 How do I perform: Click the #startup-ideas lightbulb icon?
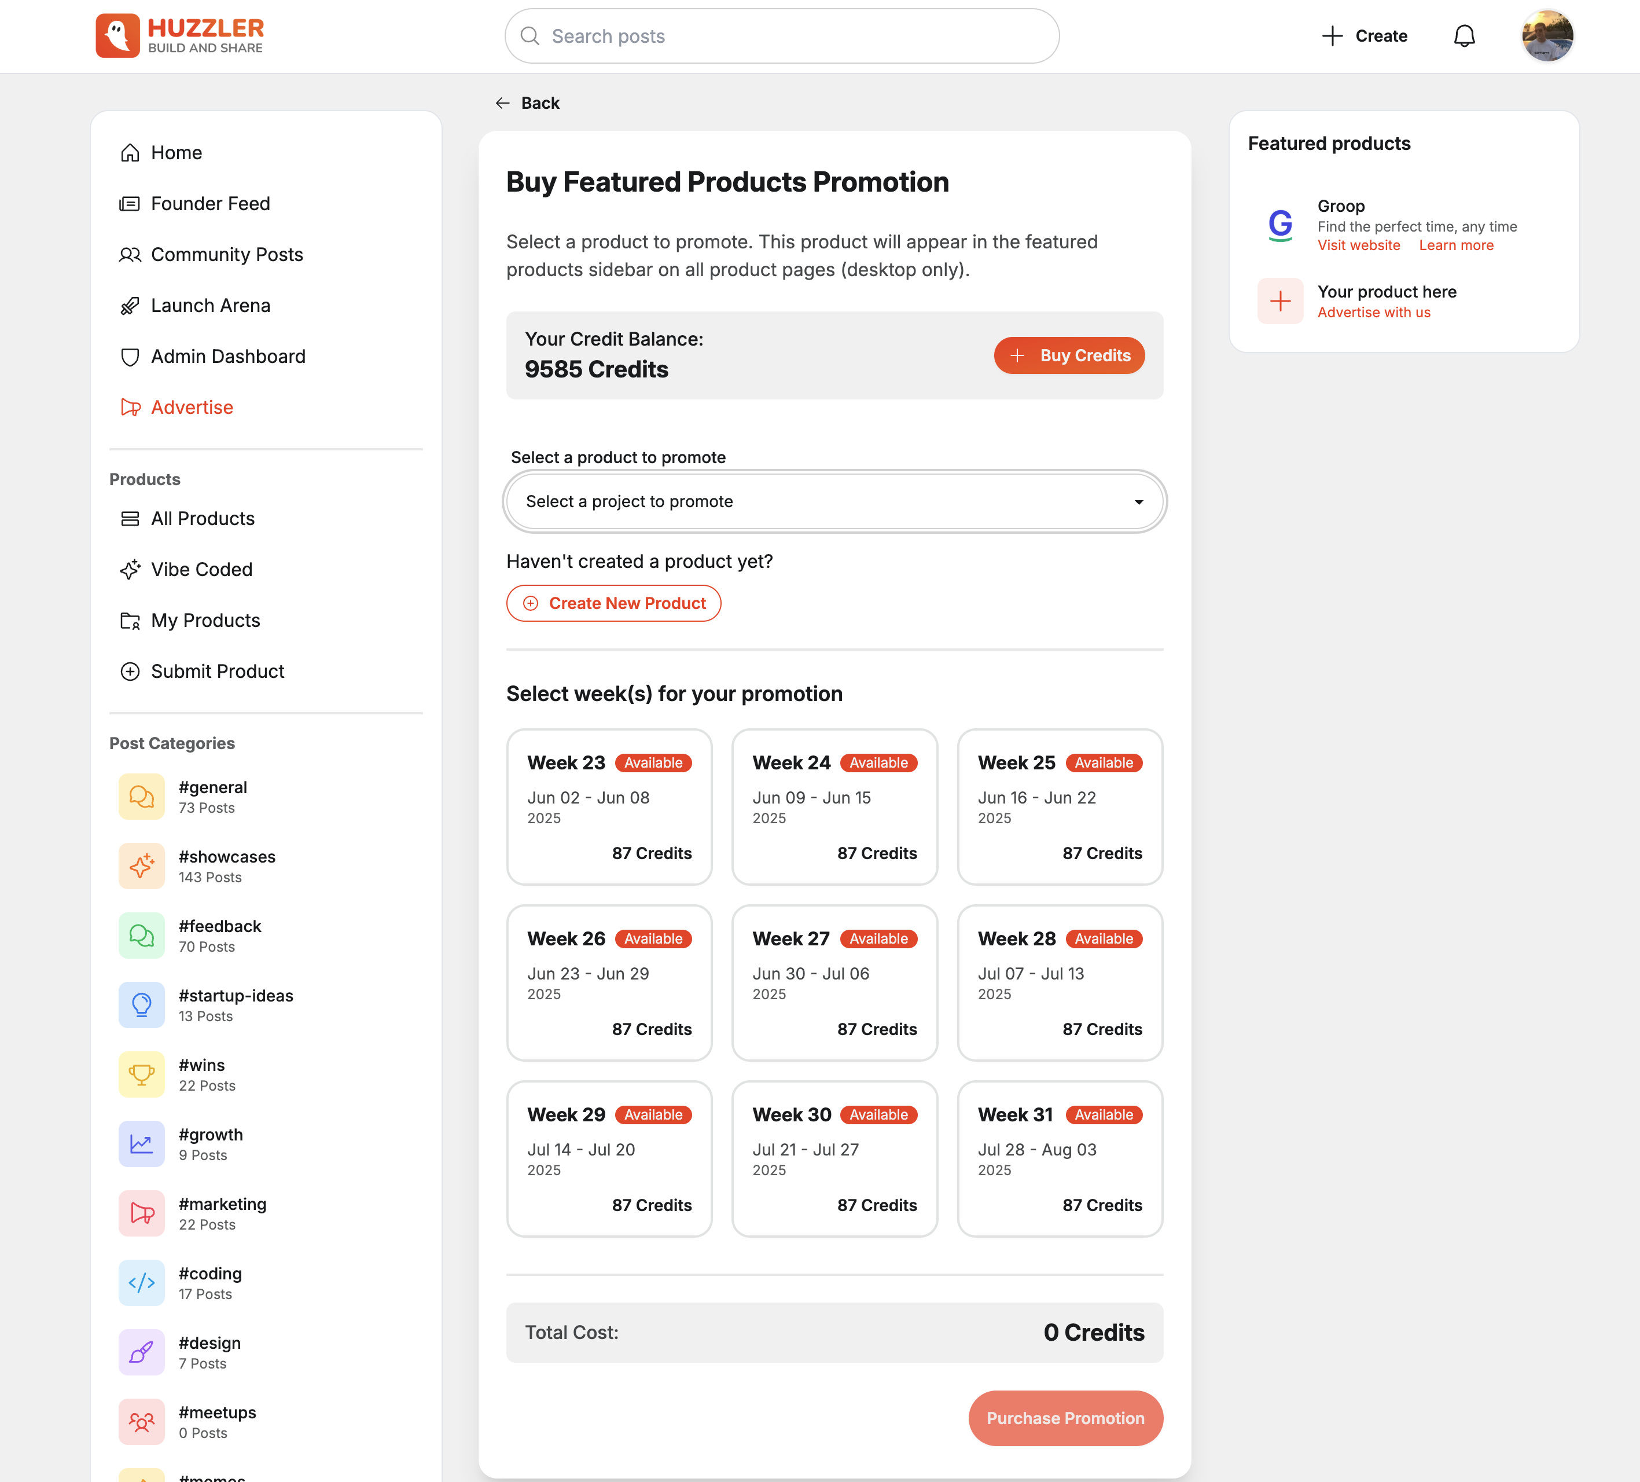coord(142,1005)
